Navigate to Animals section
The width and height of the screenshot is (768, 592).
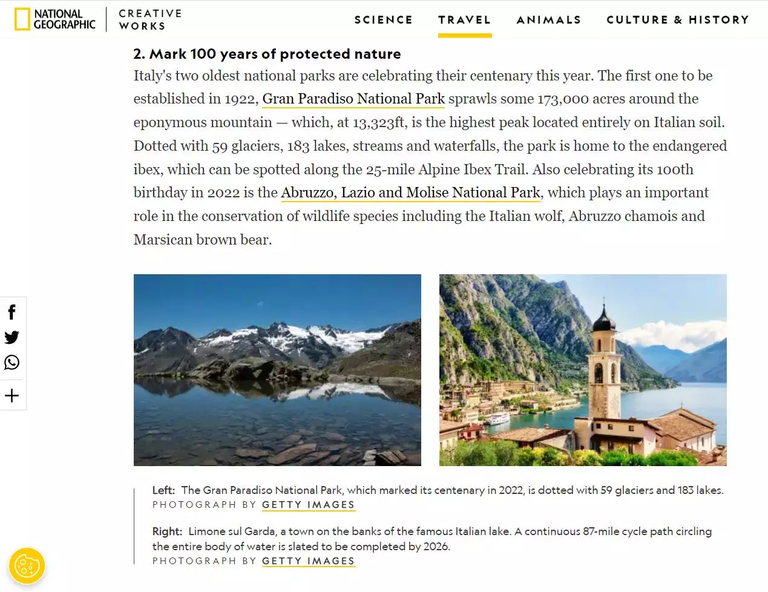[x=548, y=20]
